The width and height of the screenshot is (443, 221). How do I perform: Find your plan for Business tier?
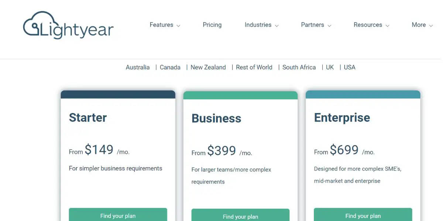point(240,216)
